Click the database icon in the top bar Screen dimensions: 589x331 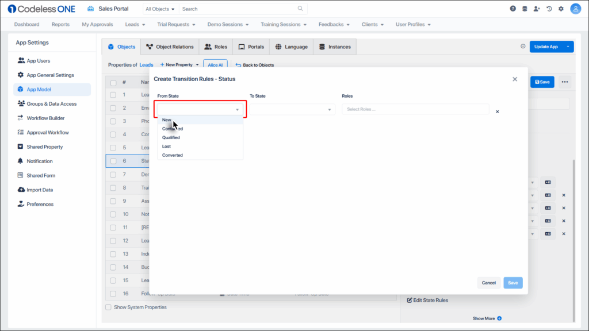524,8
